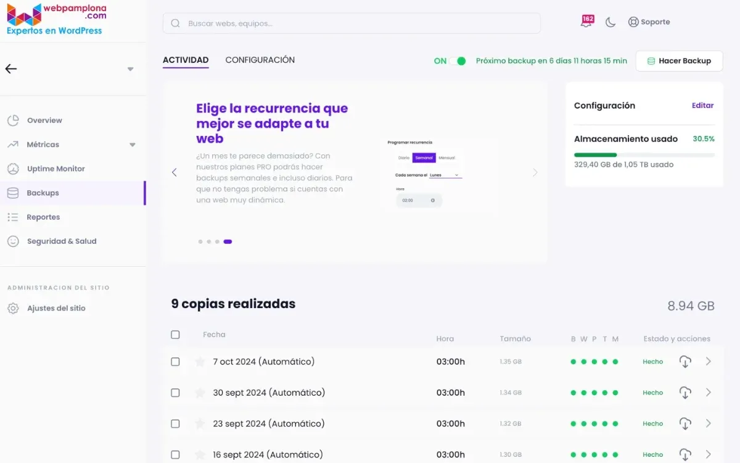Click the green storage usage progress bar
This screenshot has width=740, height=463.
coord(594,154)
